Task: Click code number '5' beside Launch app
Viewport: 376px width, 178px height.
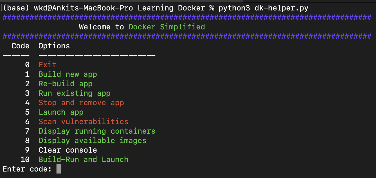Action: pos(27,112)
